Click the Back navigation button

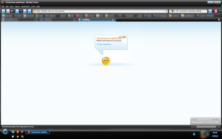[3, 11]
